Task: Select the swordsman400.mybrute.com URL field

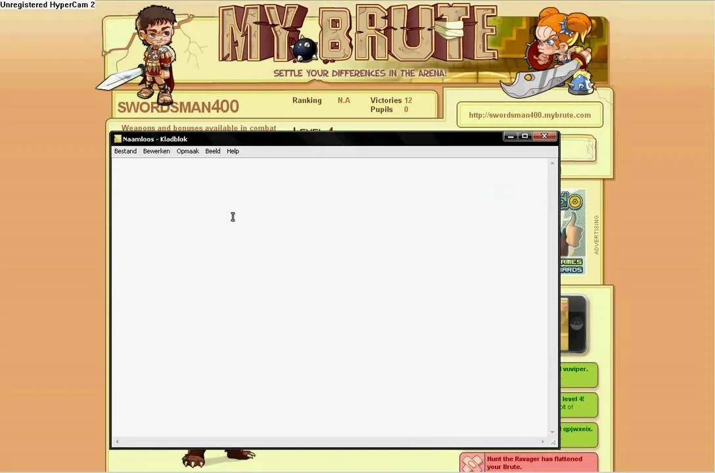Action: [530, 115]
